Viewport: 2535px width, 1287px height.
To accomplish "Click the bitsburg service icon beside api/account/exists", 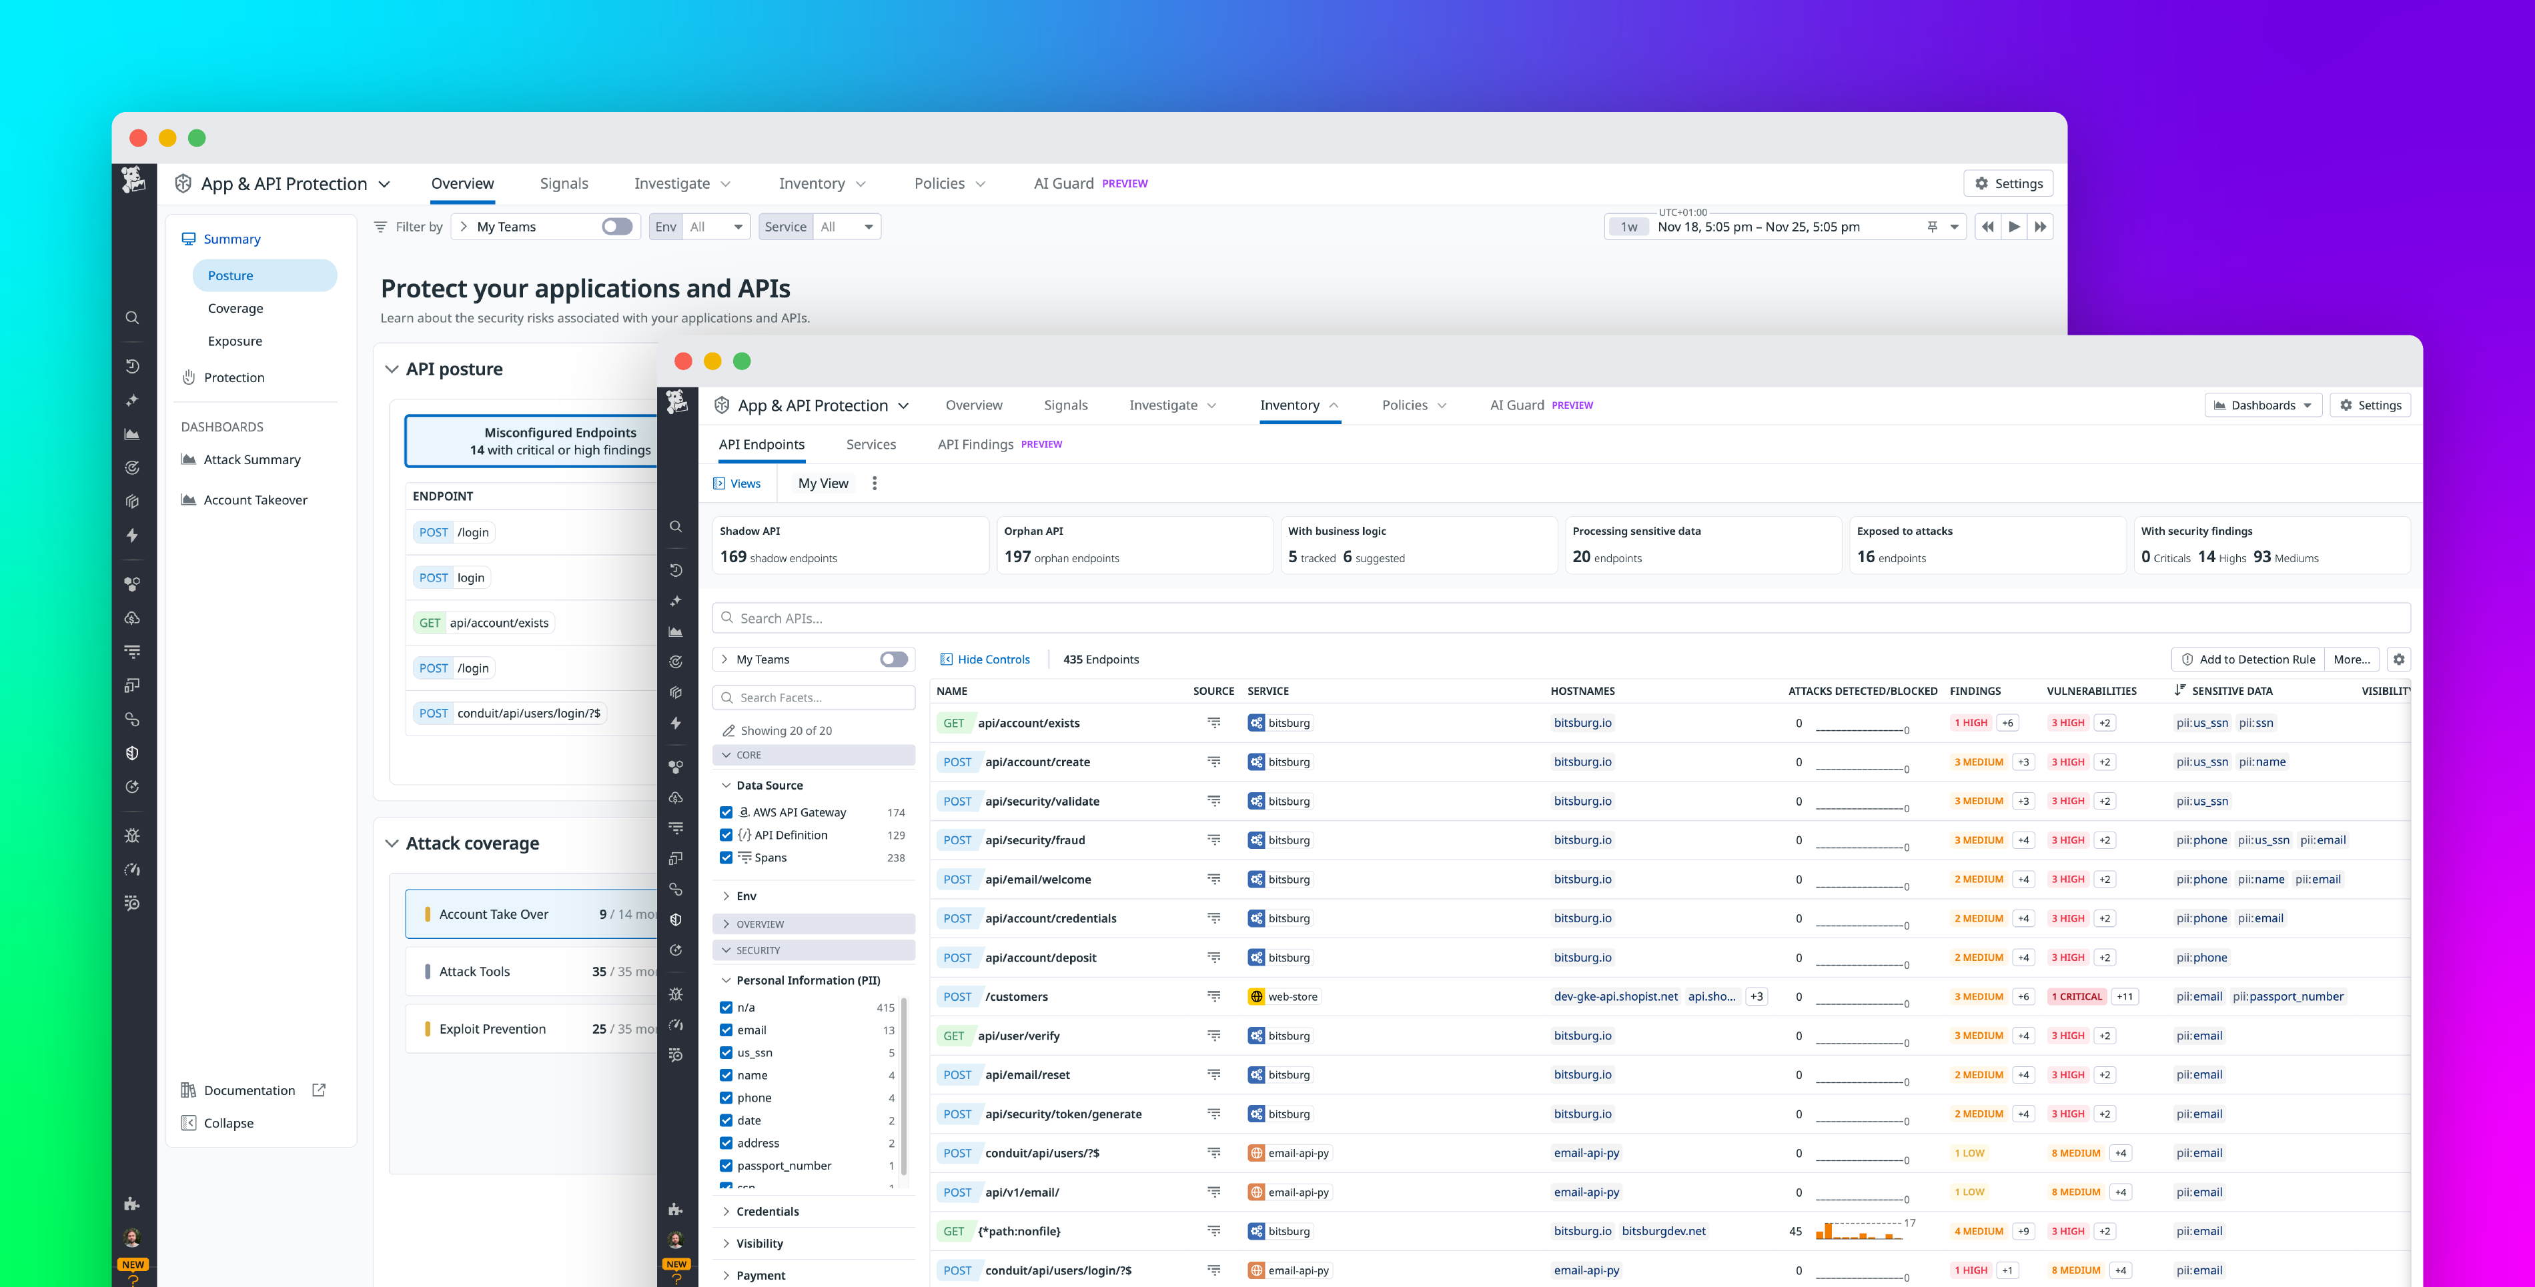I will pyautogui.click(x=1257, y=722).
